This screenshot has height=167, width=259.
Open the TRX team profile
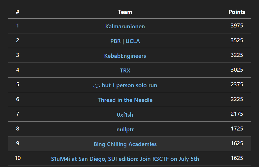[125, 70]
